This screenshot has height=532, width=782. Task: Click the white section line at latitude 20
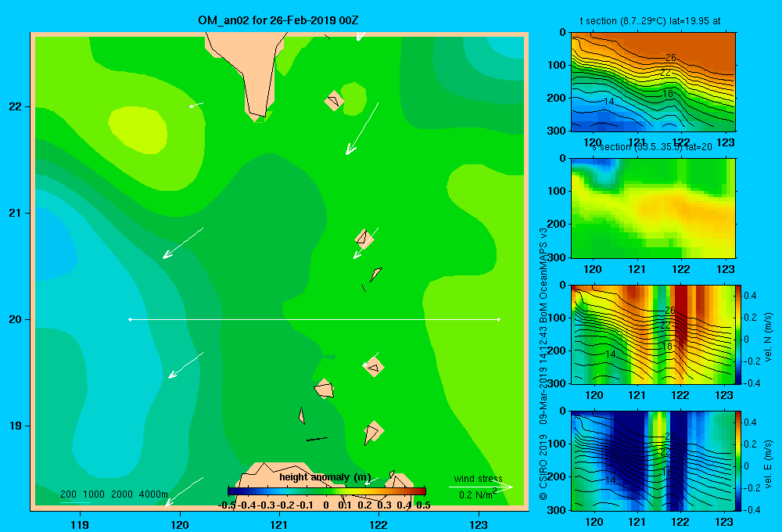click(x=314, y=319)
